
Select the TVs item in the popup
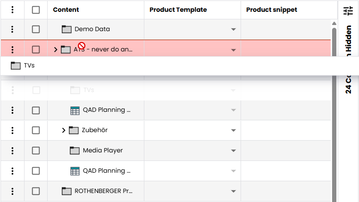29,66
